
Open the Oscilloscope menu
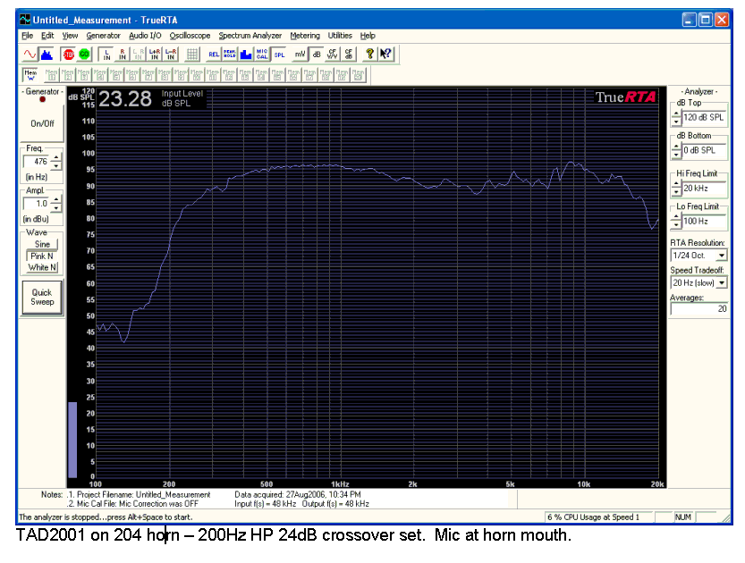pyautogui.click(x=190, y=36)
